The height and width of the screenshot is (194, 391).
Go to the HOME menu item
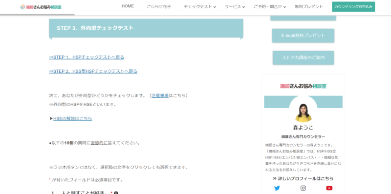tap(128, 6)
